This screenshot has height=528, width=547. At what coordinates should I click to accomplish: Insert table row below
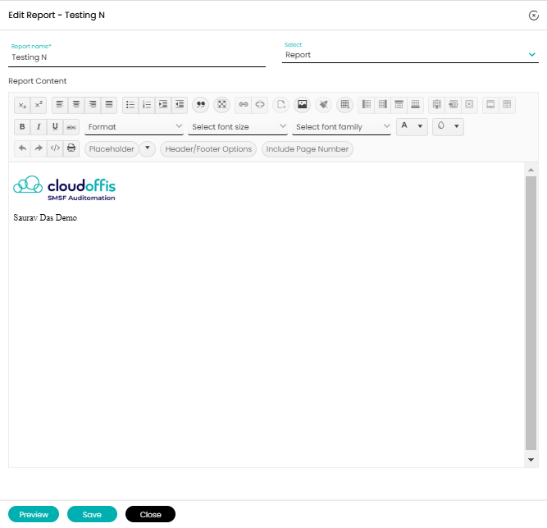(416, 105)
